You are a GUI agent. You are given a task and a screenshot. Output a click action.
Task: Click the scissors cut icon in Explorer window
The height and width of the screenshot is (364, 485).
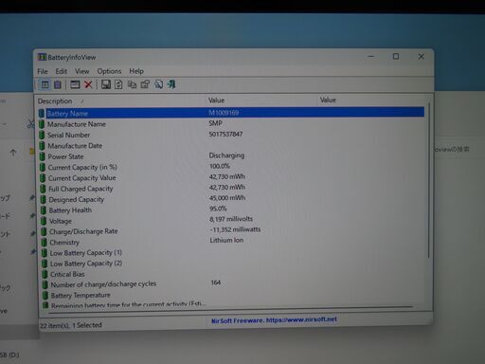tap(30, 124)
